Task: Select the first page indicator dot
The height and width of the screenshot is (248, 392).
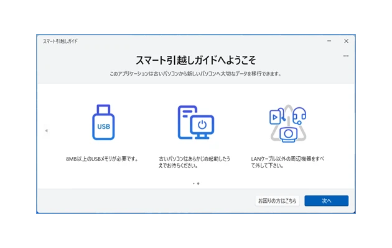Action: click(194, 184)
